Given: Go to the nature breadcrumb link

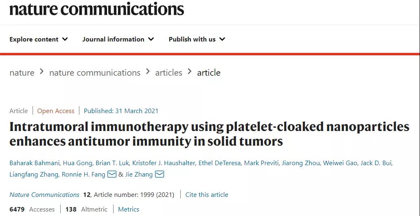Looking at the screenshot, I should tap(22, 73).
